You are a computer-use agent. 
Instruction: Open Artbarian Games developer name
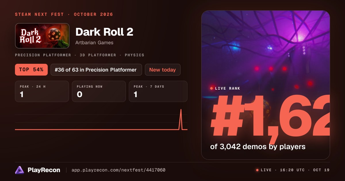pos(94,43)
